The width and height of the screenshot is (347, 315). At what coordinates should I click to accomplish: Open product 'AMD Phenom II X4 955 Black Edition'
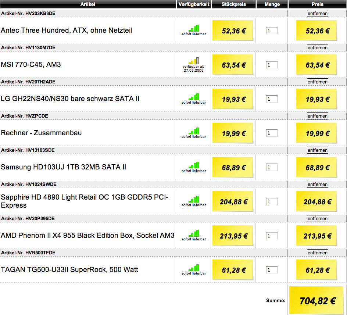click(87, 235)
